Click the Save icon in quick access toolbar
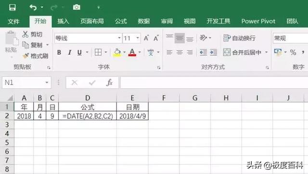The height and width of the screenshot is (174, 308). coord(12,8)
